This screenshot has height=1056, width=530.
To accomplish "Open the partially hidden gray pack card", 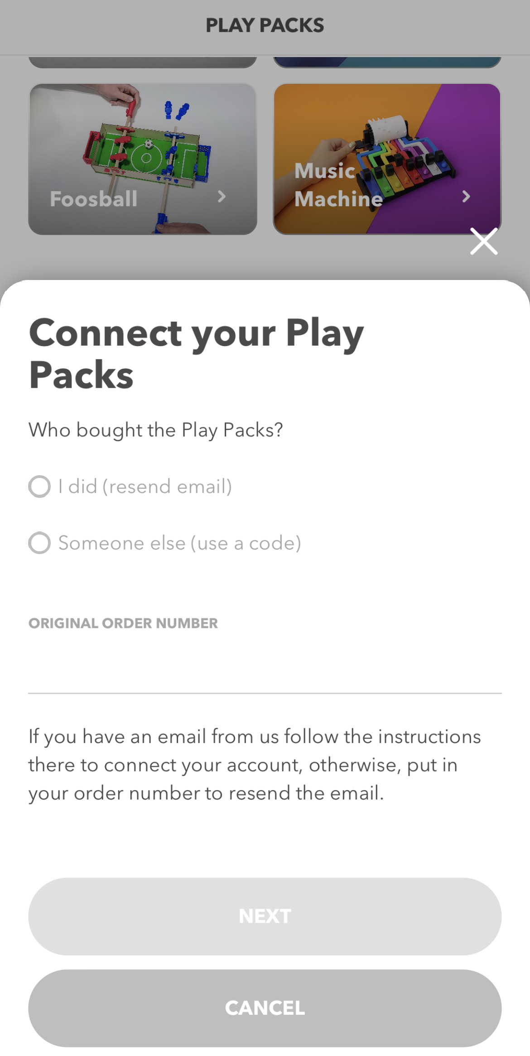I will click(143, 62).
